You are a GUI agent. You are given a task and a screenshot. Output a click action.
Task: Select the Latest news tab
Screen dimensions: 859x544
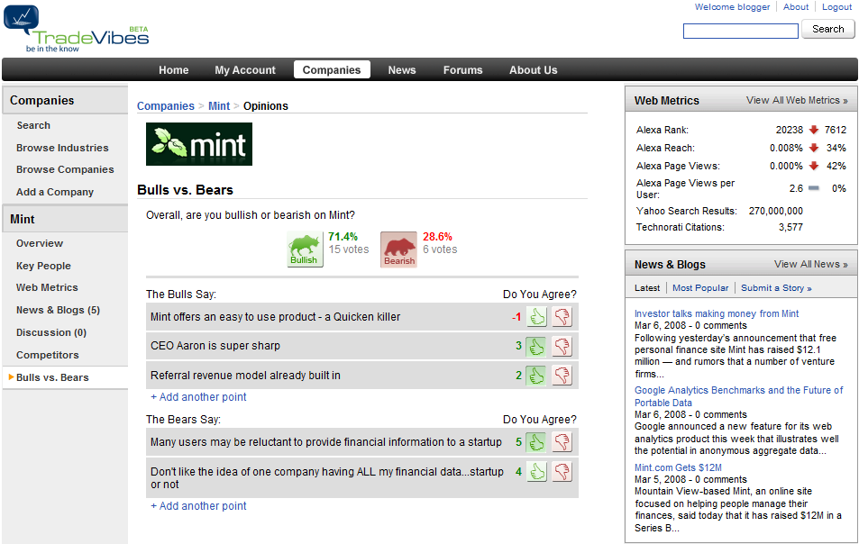[647, 288]
